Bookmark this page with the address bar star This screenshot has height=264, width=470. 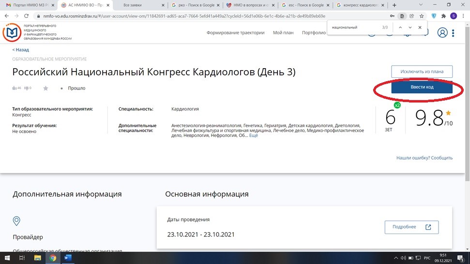pos(413,16)
